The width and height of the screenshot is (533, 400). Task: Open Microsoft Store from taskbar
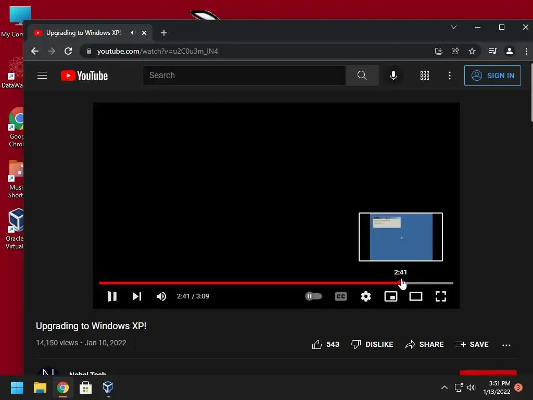point(85,387)
